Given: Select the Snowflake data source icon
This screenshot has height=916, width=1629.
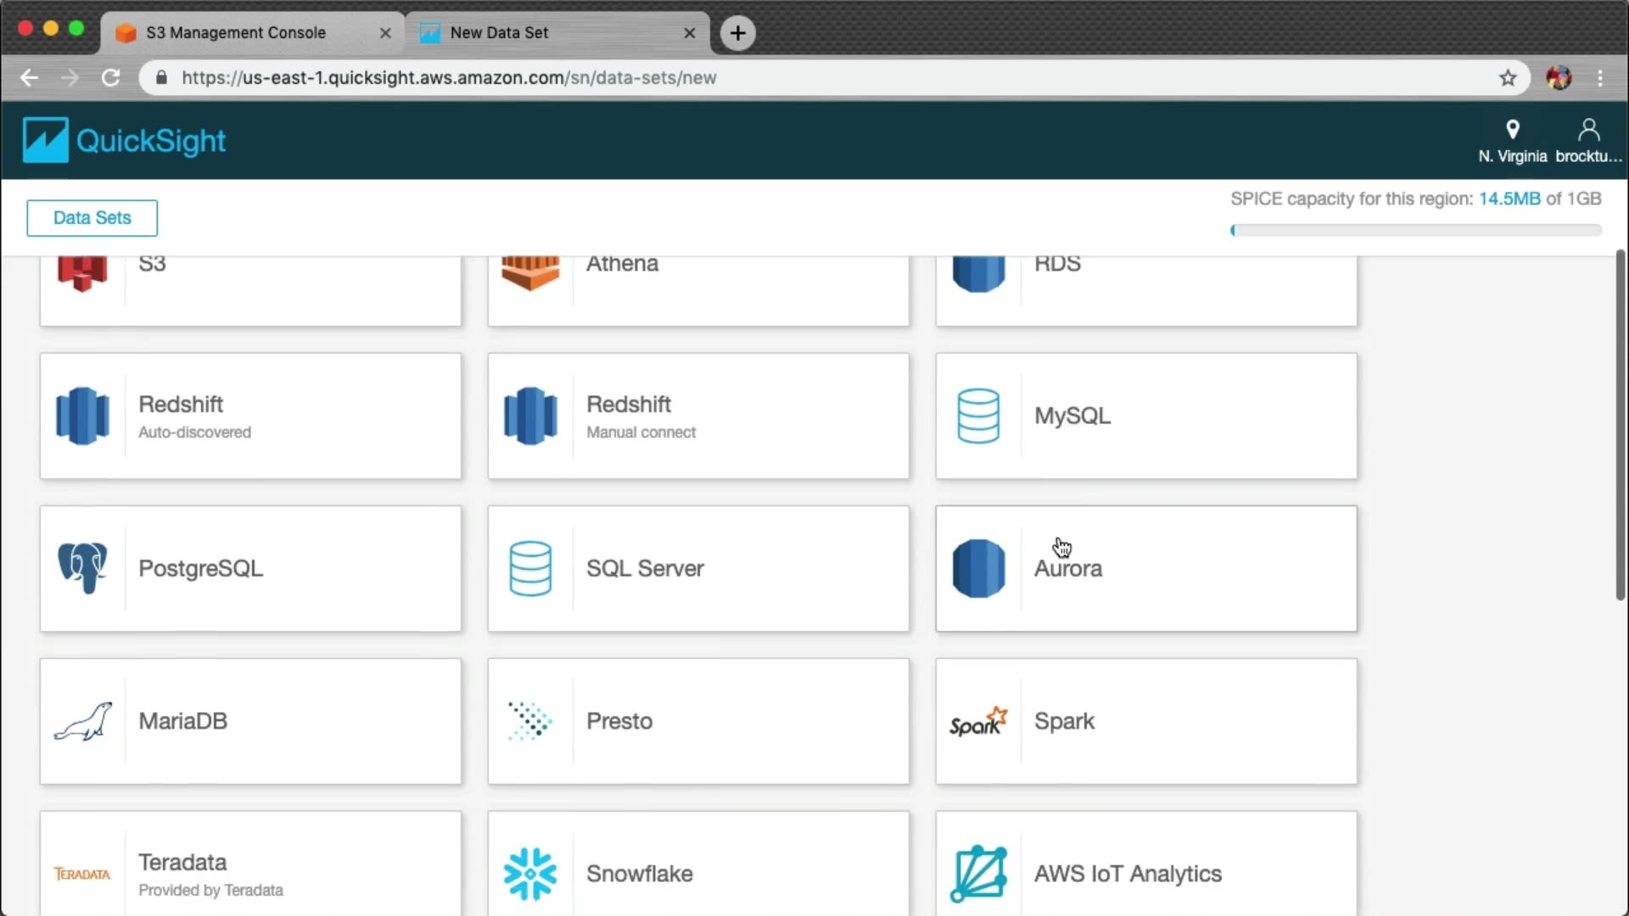Looking at the screenshot, I should (x=530, y=874).
